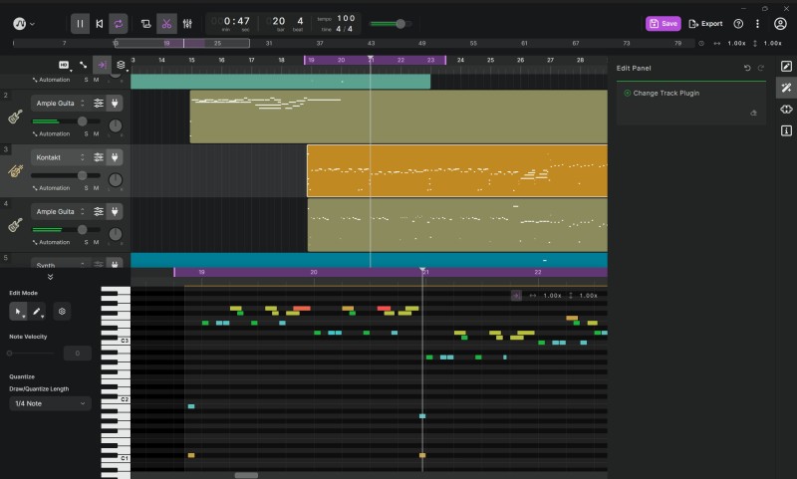The image size is (797, 479).
Task: Toggle loop playback mode
Action: [x=118, y=23]
